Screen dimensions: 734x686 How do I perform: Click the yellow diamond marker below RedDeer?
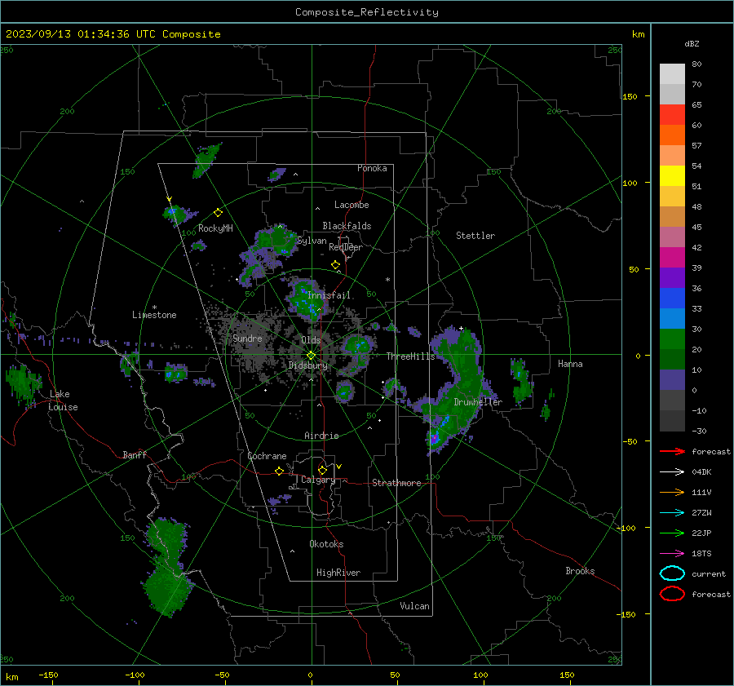[336, 265]
